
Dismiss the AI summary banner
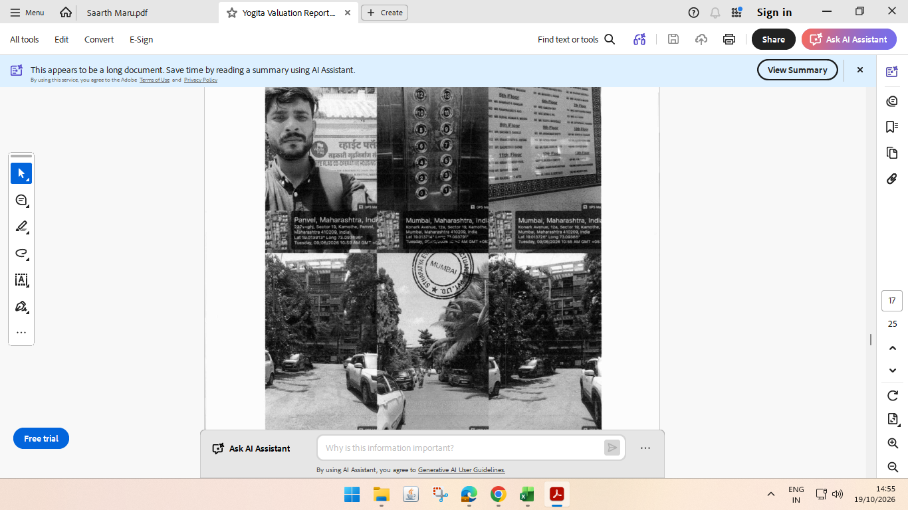pyautogui.click(x=859, y=70)
